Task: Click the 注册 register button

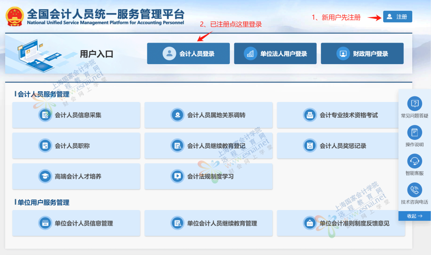Action: [397, 17]
